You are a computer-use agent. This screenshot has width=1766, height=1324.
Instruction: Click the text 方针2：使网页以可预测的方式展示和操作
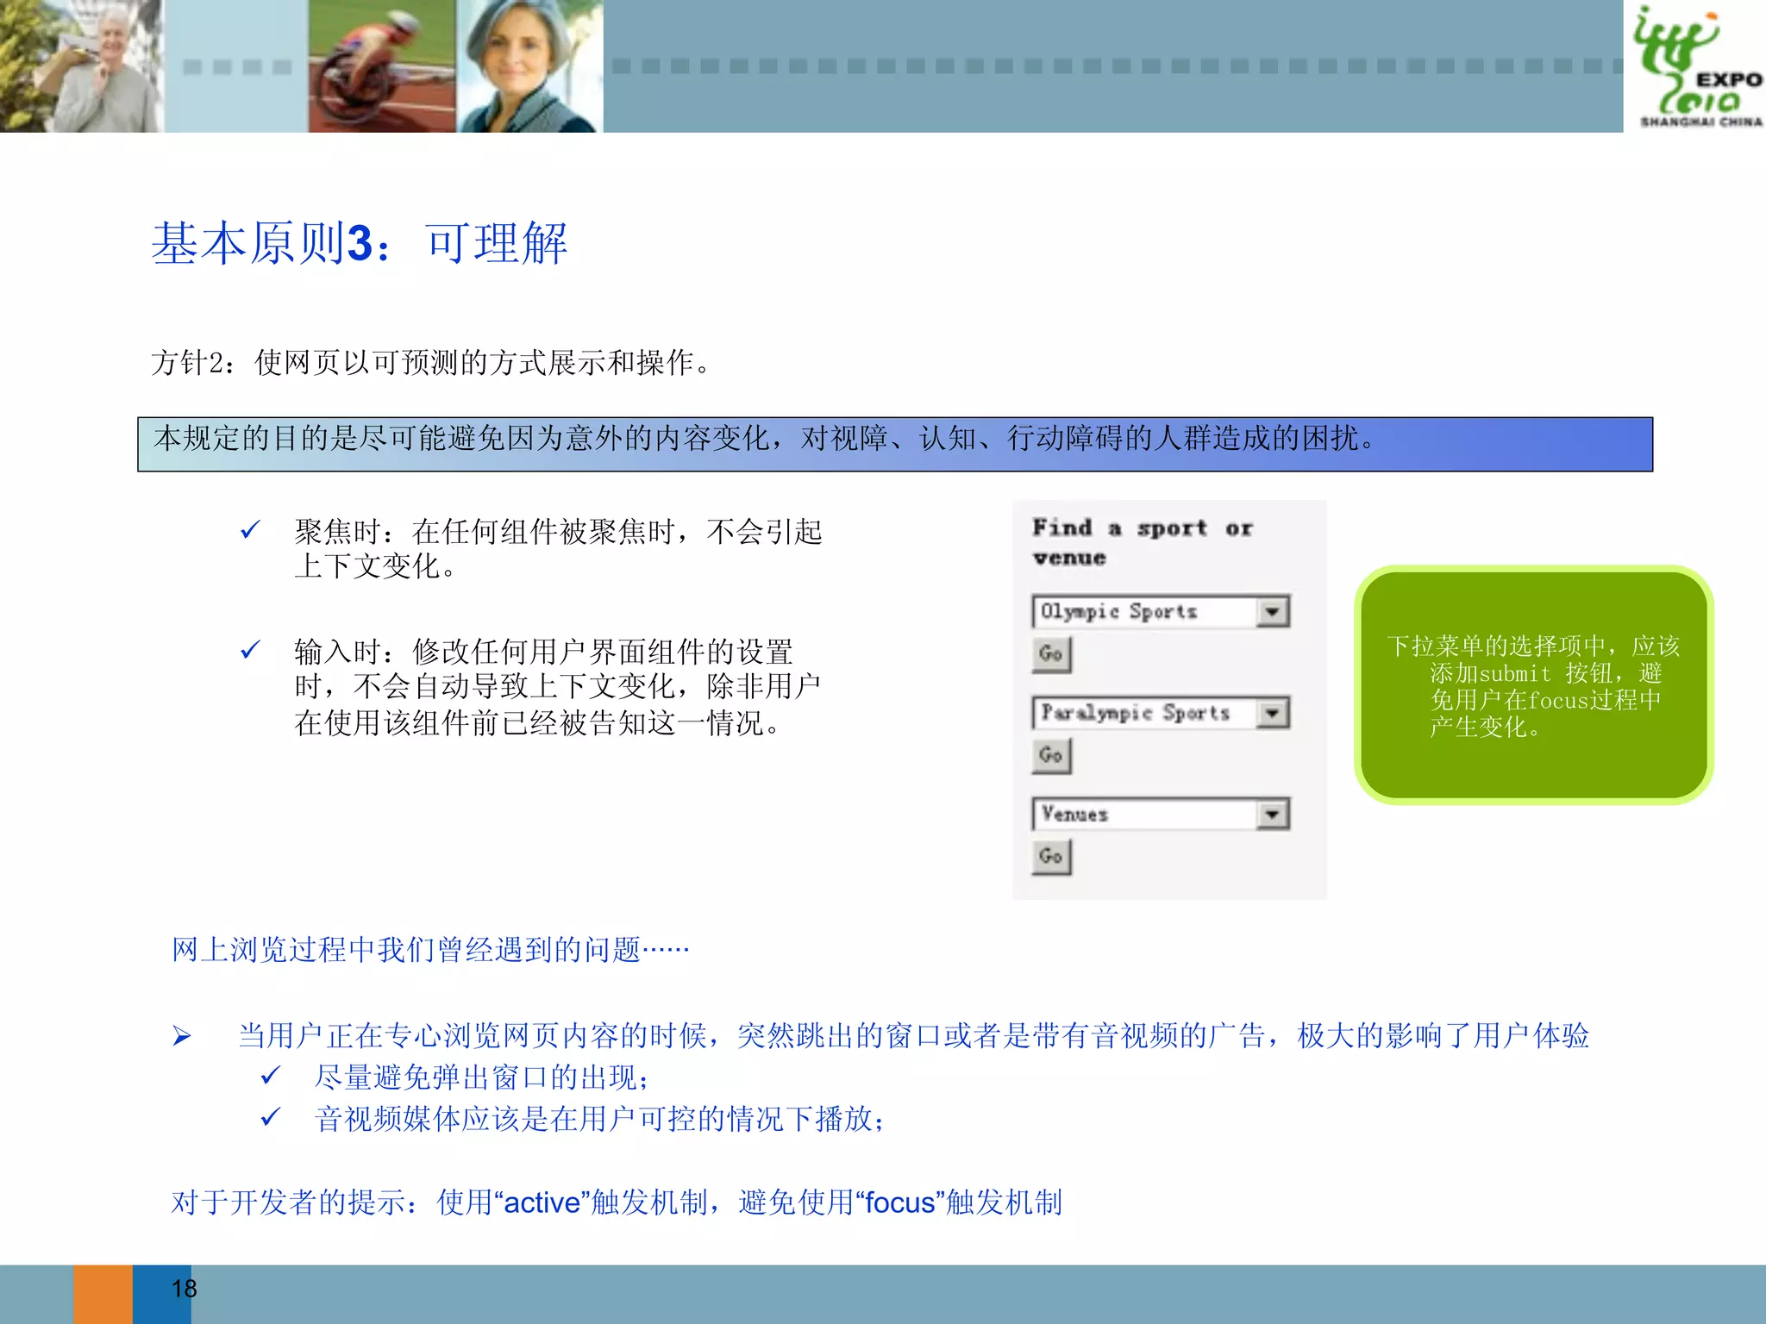pyautogui.click(x=431, y=363)
